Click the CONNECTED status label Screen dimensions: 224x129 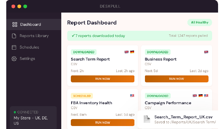[x=28, y=112]
